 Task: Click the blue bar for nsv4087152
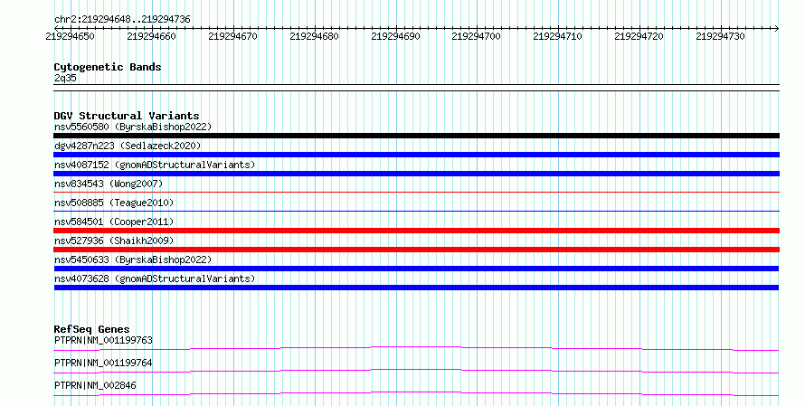pyautogui.click(x=416, y=174)
